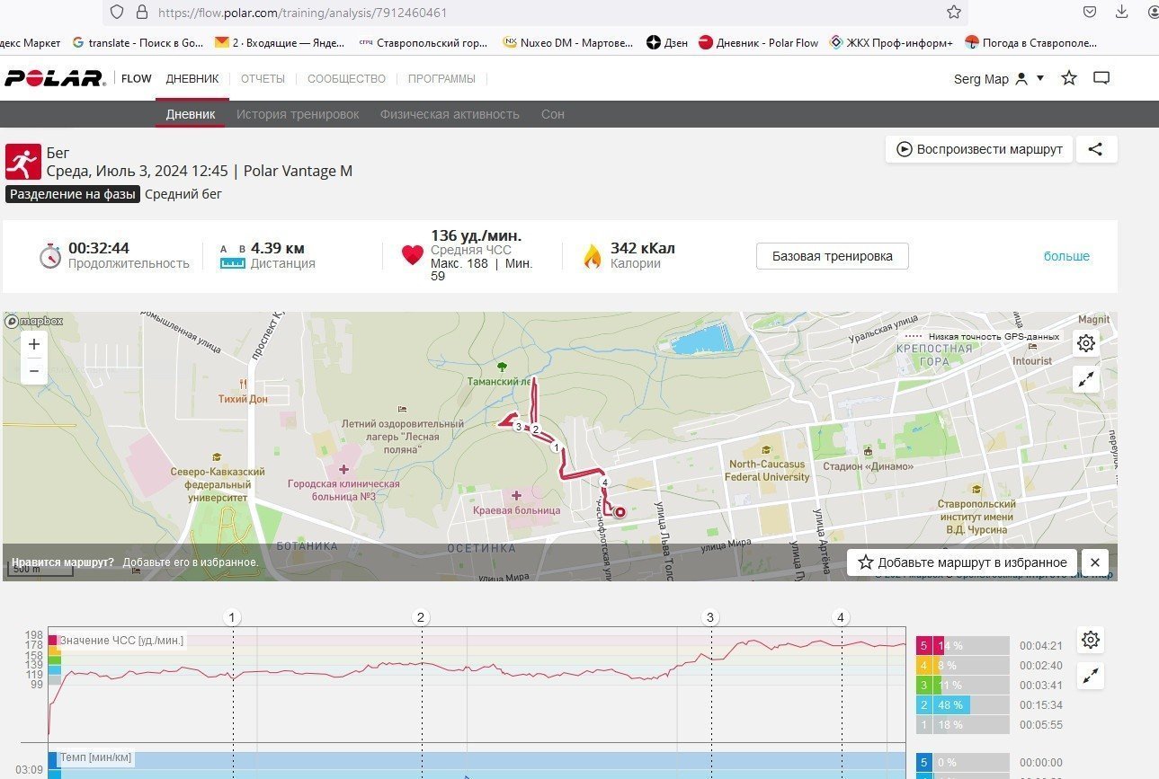Click the calories flame icon
This screenshot has height=779, width=1159.
(592, 255)
